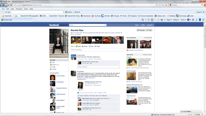Open Compatibility View page icon in address bar
Image resolution: width=206 pixels, height=116 pixels.
point(159,5)
